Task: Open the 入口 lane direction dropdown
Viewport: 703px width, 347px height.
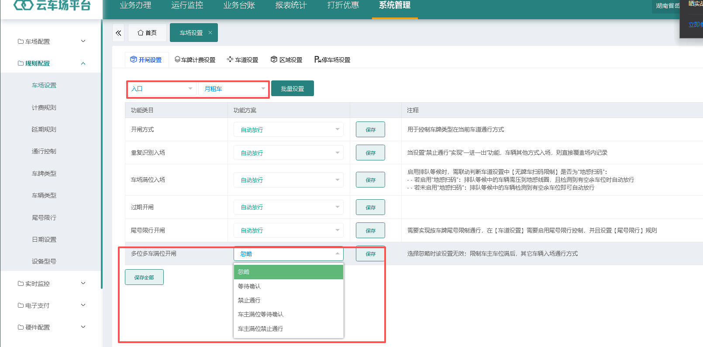Action: 162,89
